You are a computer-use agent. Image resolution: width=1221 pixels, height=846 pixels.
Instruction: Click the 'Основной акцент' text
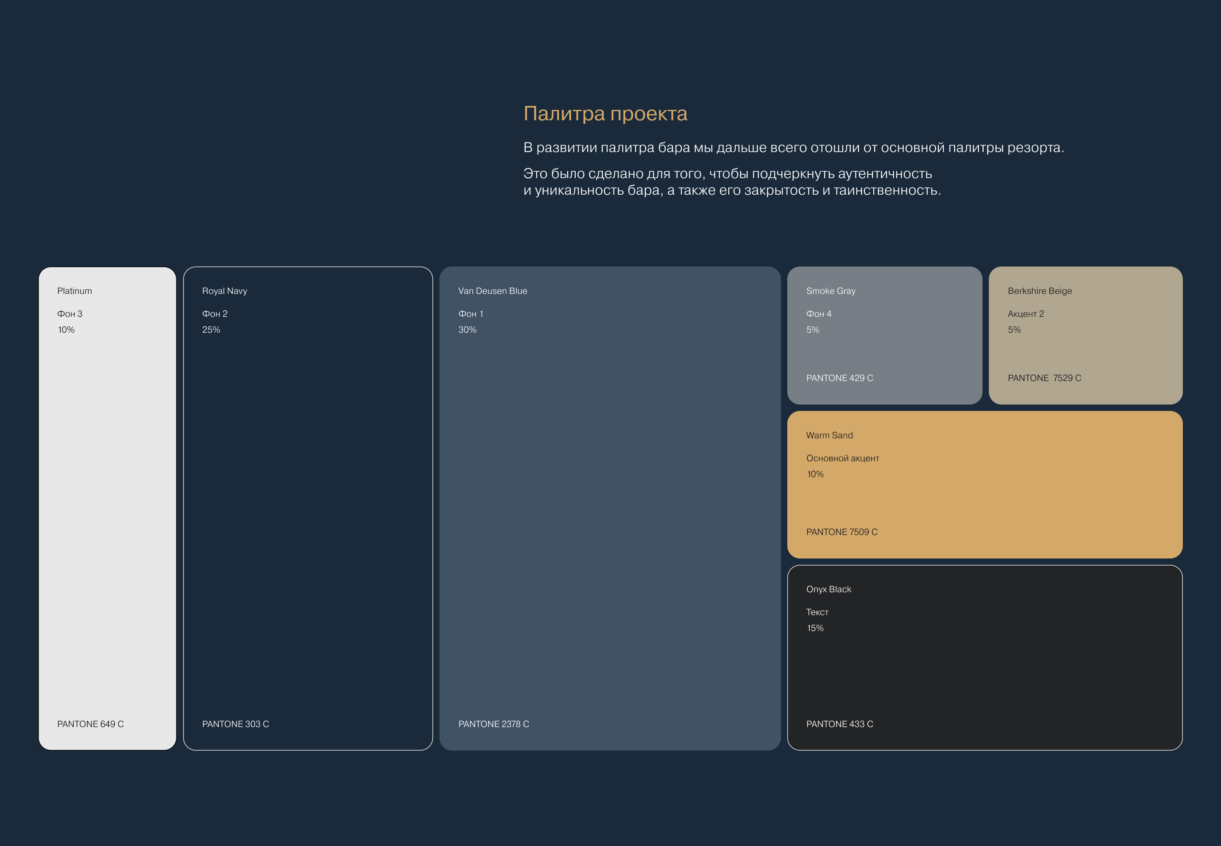[842, 458]
